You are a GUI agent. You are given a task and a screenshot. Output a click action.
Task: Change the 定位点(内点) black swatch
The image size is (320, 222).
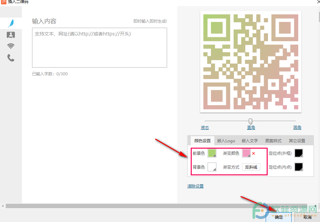click(x=299, y=167)
